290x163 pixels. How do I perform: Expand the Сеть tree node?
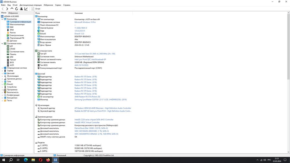pyautogui.click(x=2, y=81)
